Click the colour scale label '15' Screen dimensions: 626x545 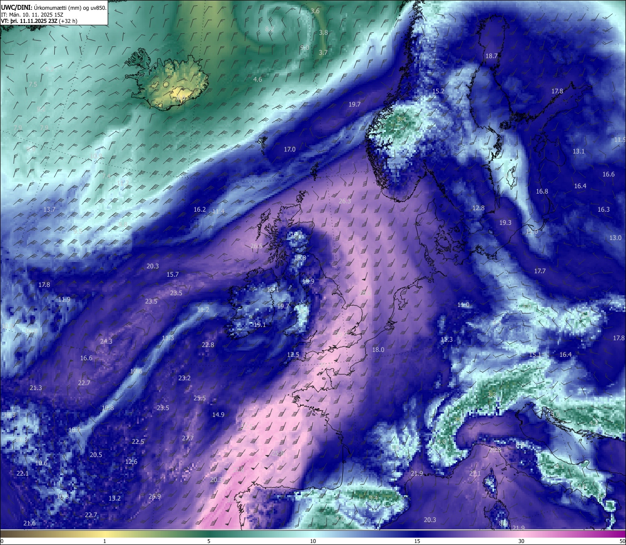[417, 541]
